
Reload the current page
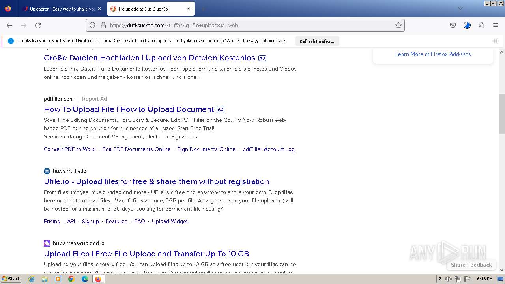pos(38,25)
